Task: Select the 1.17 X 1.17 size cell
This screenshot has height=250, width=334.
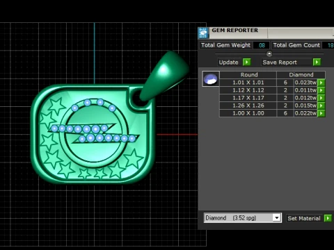Action: tap(248, 98)
